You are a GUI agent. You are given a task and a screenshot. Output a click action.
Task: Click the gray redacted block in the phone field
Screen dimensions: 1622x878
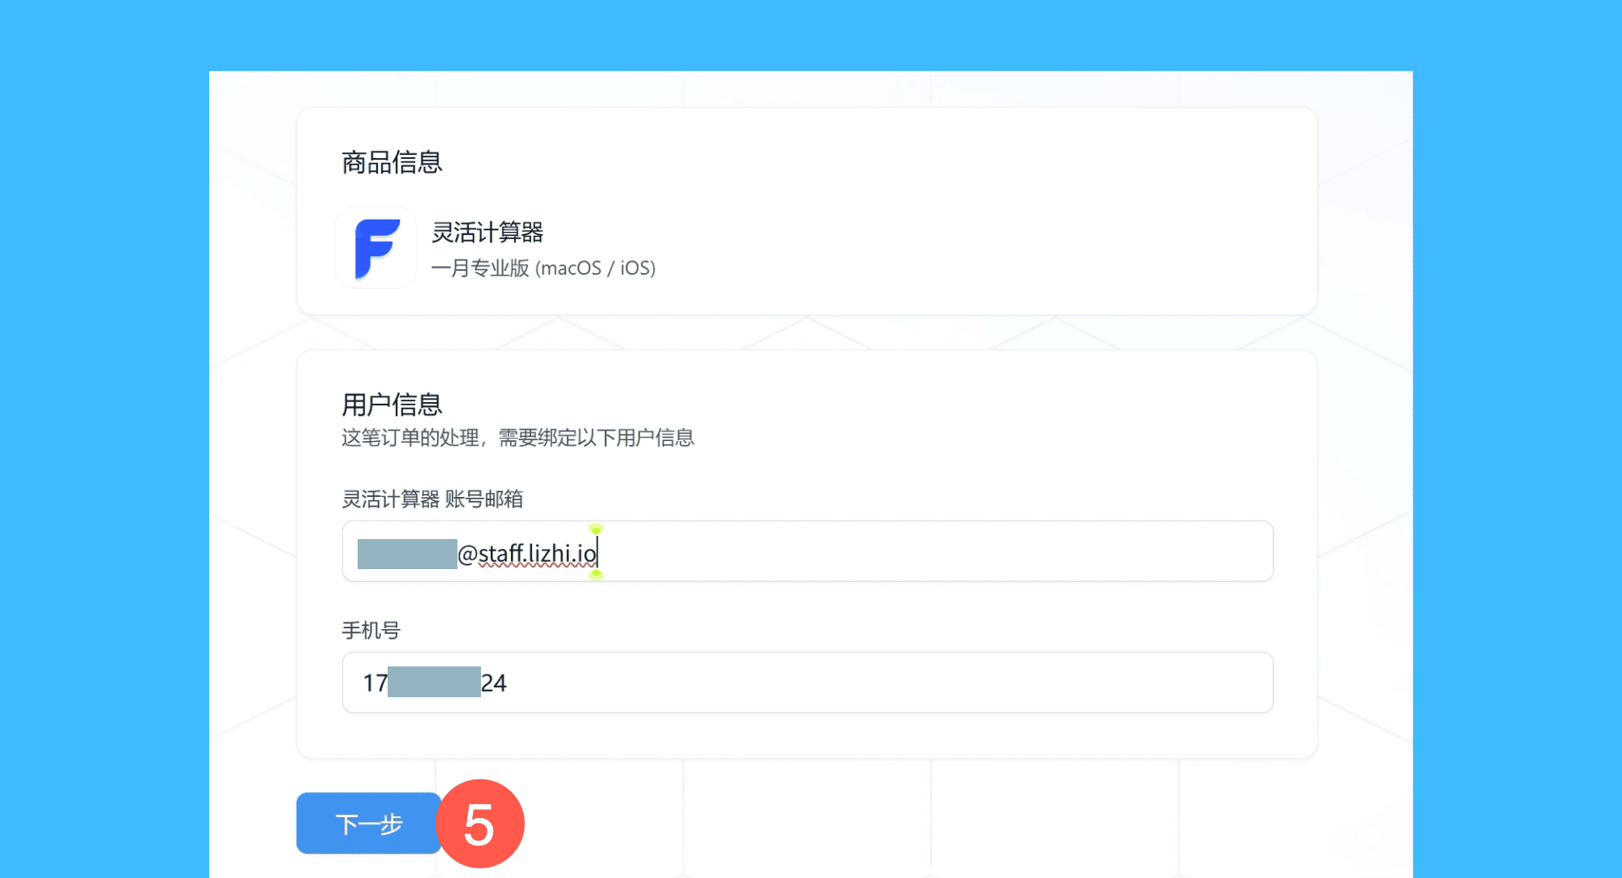pos(434,683)
